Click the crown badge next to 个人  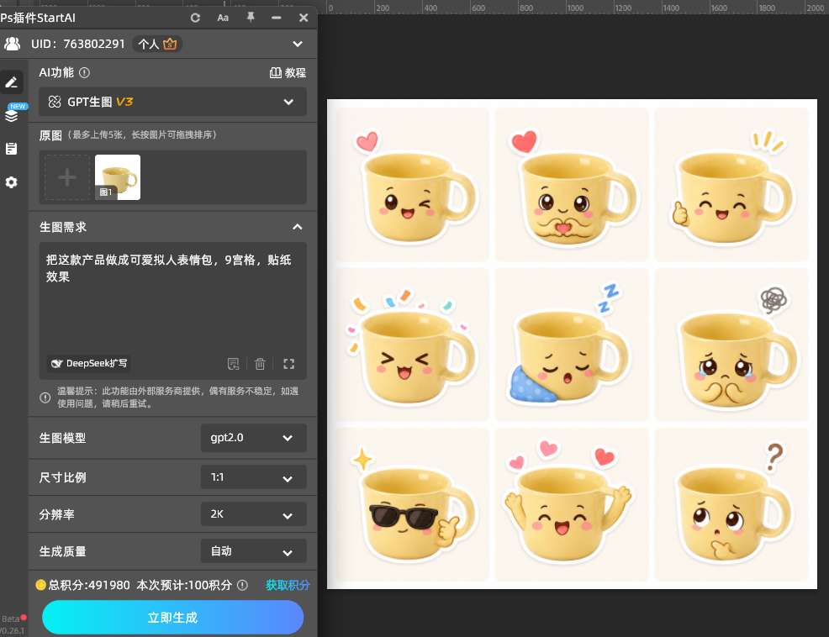coord(170,44)
